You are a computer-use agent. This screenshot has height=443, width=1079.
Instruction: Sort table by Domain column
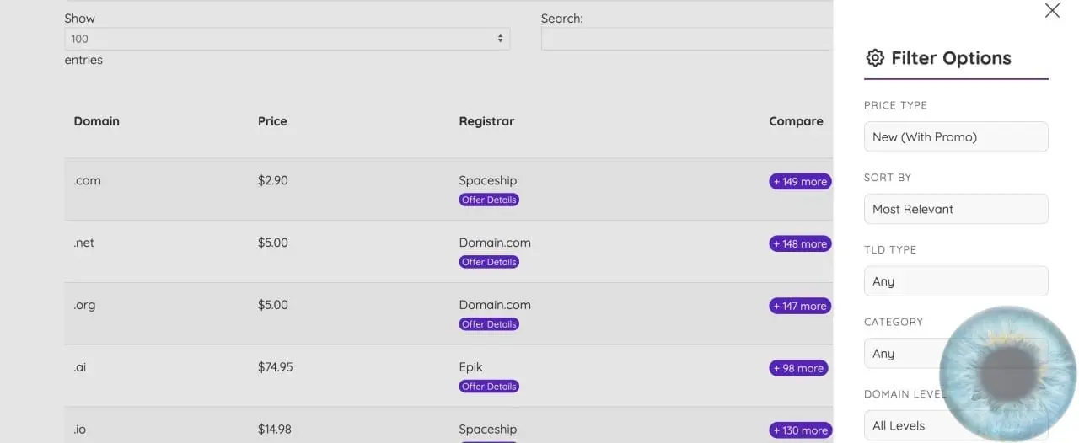(96, 121)
